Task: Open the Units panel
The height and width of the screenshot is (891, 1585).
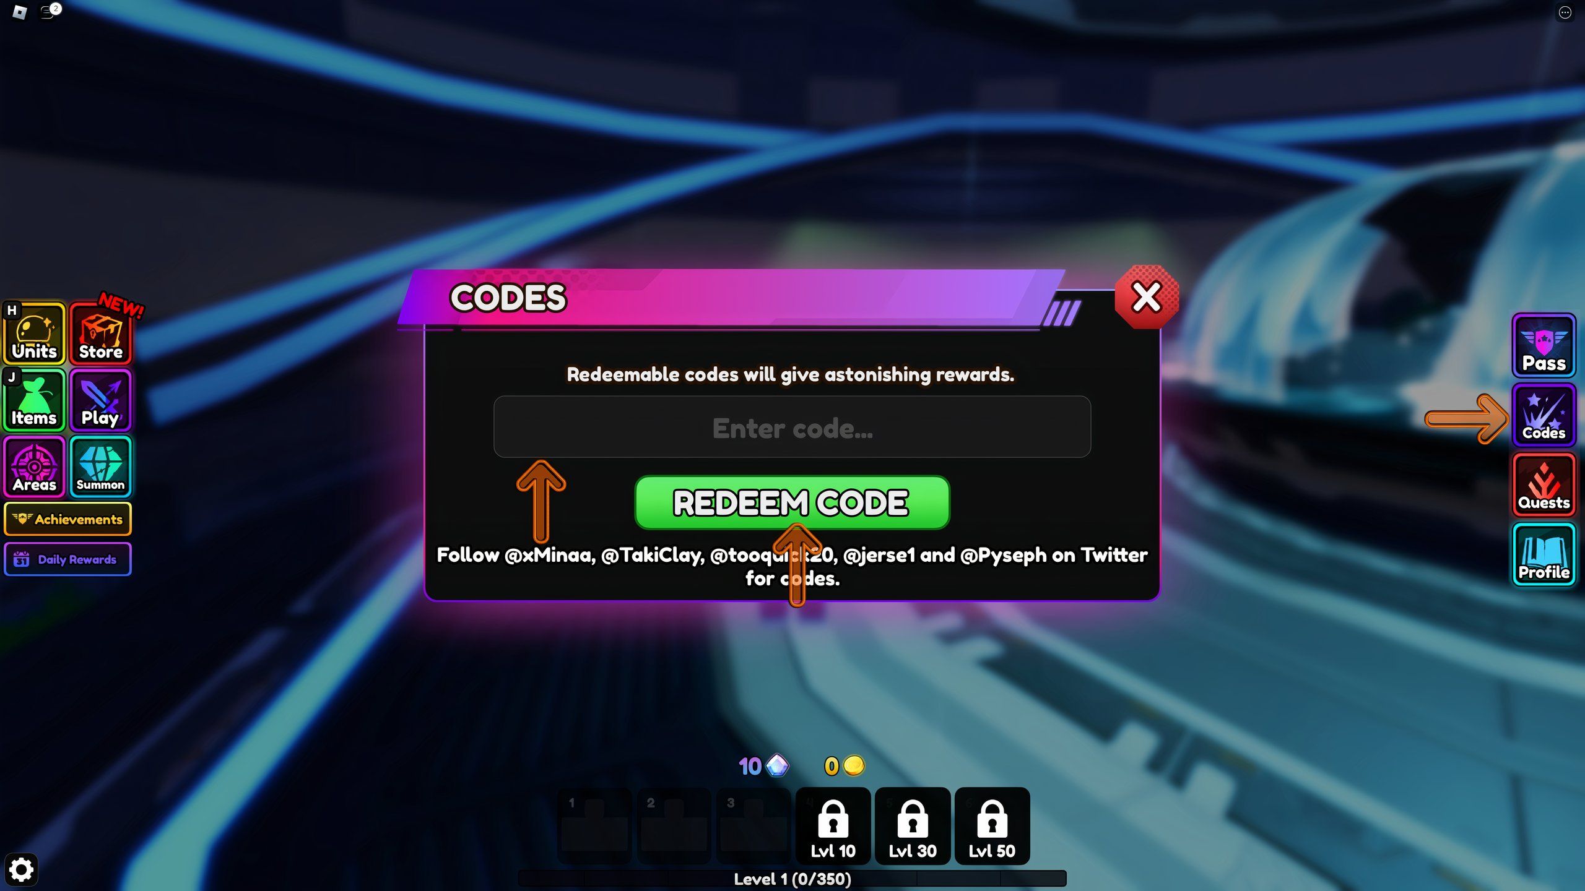Action: [x=34, y=334]
